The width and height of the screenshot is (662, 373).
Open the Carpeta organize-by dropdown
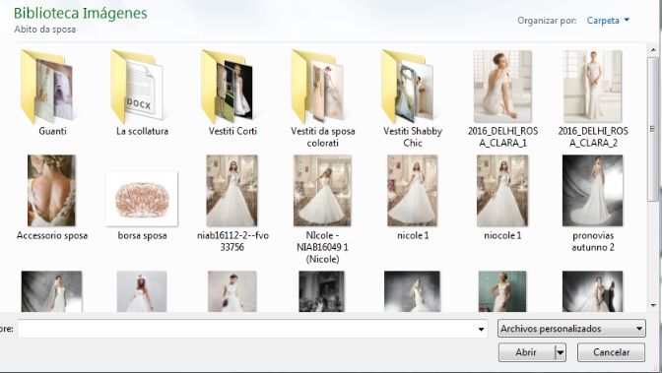pyautogui.click(x=609, y=21)
